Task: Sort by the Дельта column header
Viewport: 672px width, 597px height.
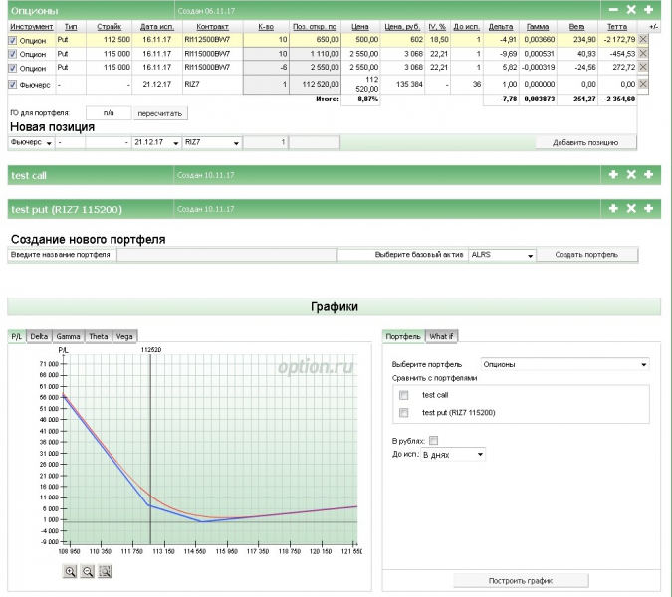Action: pos(501,27)
